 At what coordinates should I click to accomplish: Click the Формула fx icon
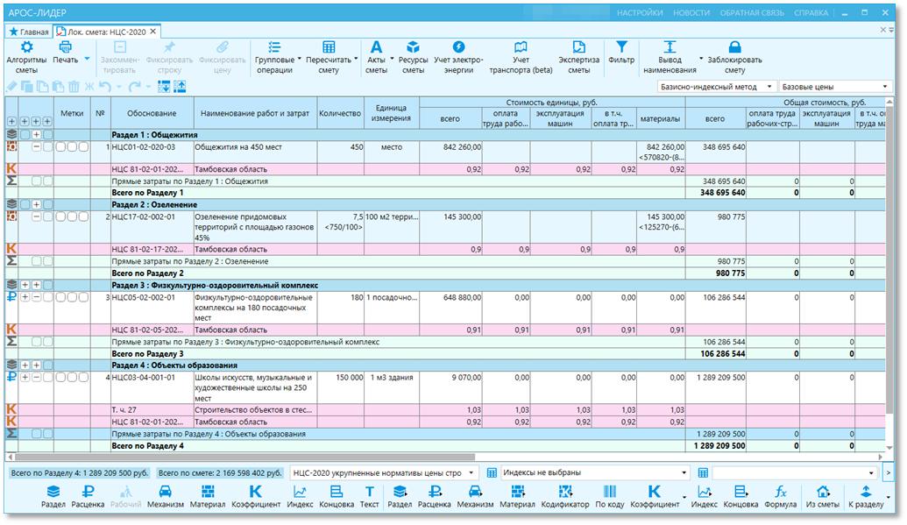(780, 492)
